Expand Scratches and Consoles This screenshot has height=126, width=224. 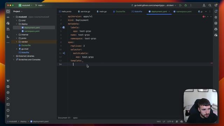point(14,60)
